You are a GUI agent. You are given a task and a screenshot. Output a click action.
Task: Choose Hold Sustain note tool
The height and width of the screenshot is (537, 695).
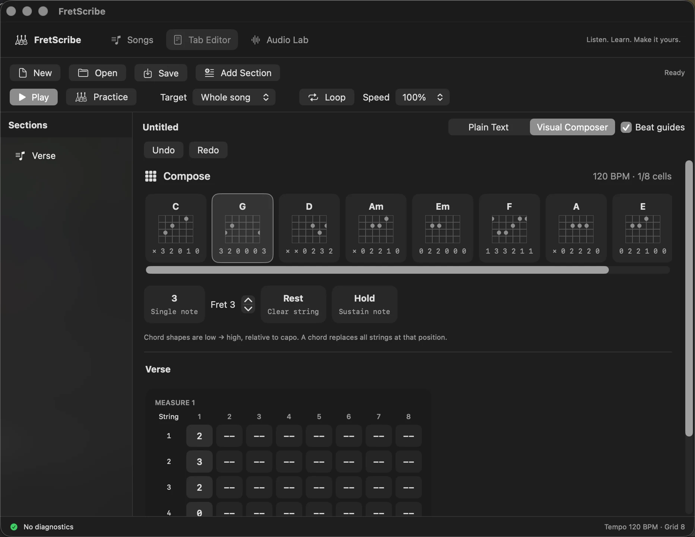pyautogui.click(x=364, y=304)
